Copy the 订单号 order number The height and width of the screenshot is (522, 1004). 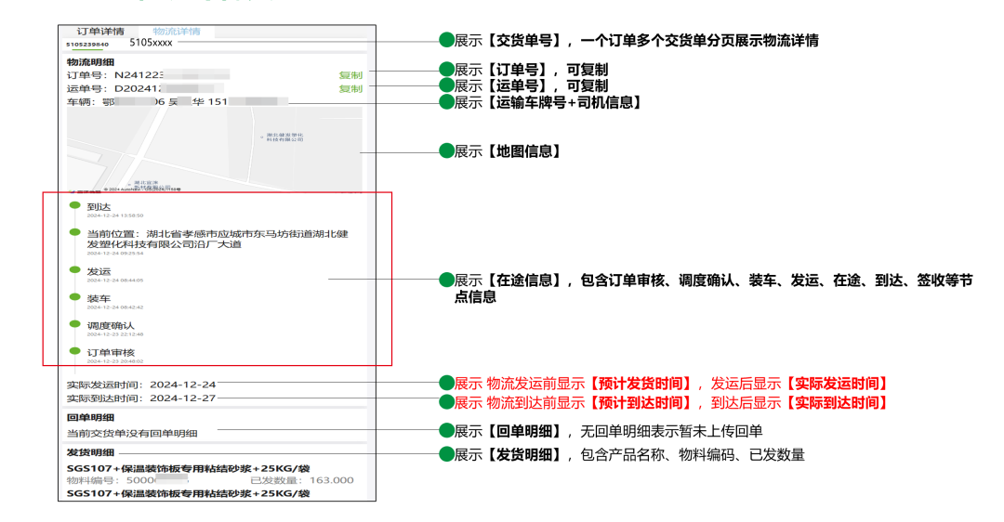[350, 74]
